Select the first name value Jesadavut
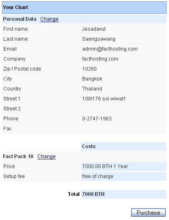The width and height of the screenshot is (169, 220). click(x=94, y=29)
